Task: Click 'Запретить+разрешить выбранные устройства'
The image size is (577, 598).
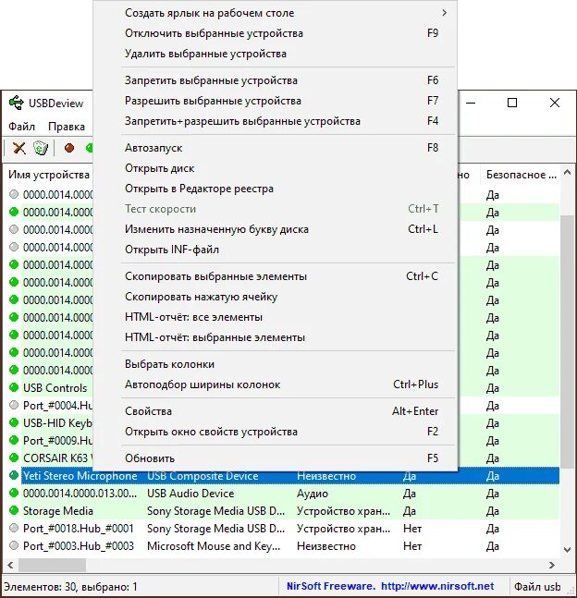Action: pos(276,121)
